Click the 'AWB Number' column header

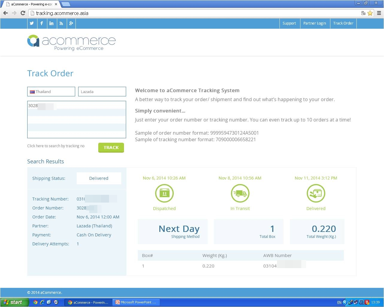pos(277,256)
